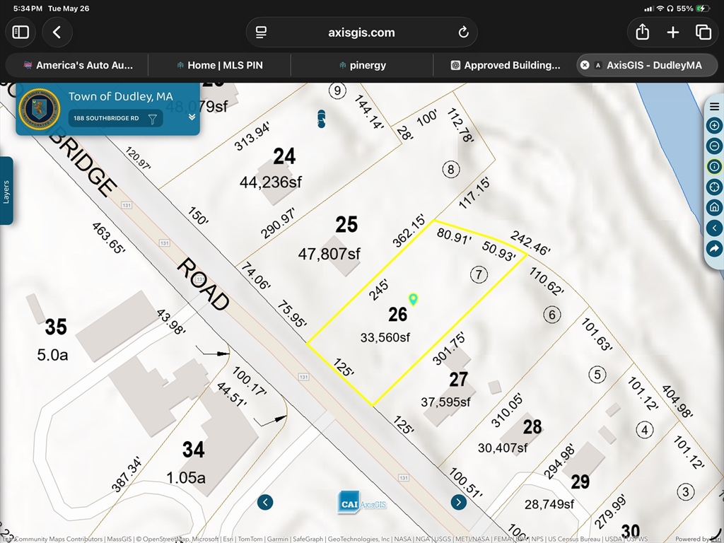Locate my position with crosshair icon
The height and width of the screenshot is (543, 724).
point(714,187)
